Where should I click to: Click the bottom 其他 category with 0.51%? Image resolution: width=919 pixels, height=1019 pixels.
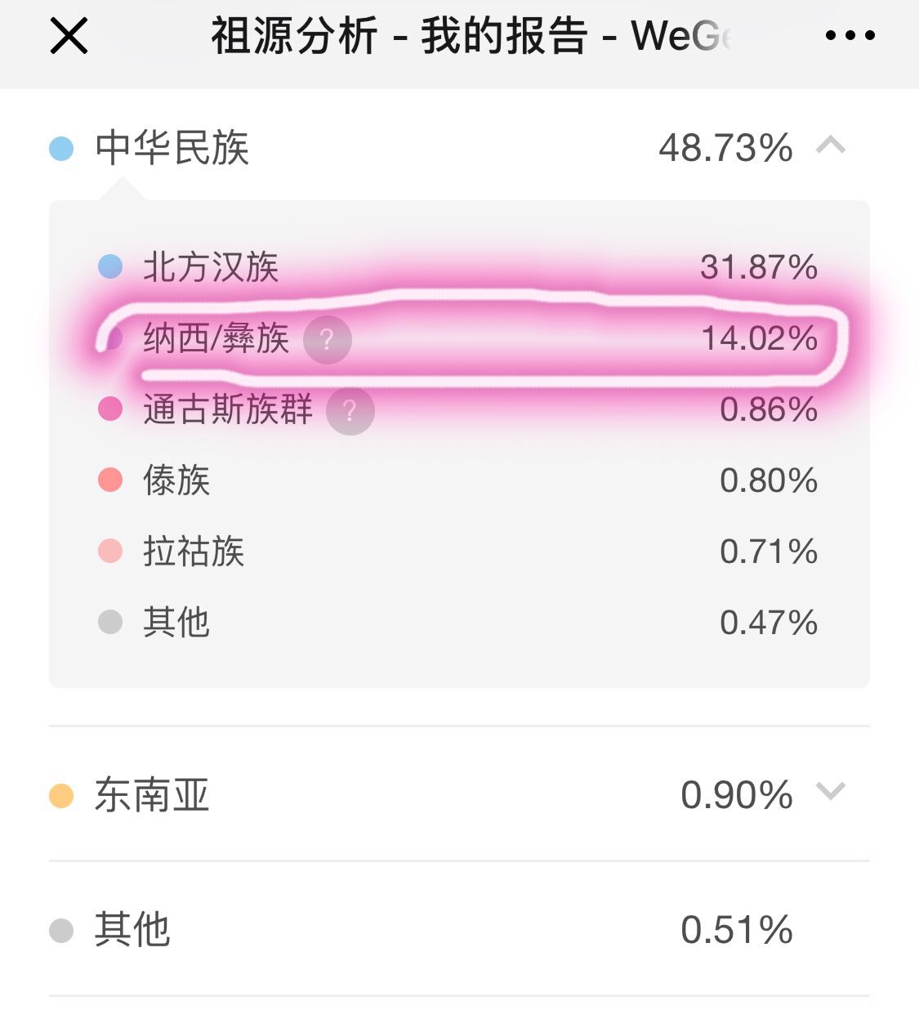click(459, 929)
